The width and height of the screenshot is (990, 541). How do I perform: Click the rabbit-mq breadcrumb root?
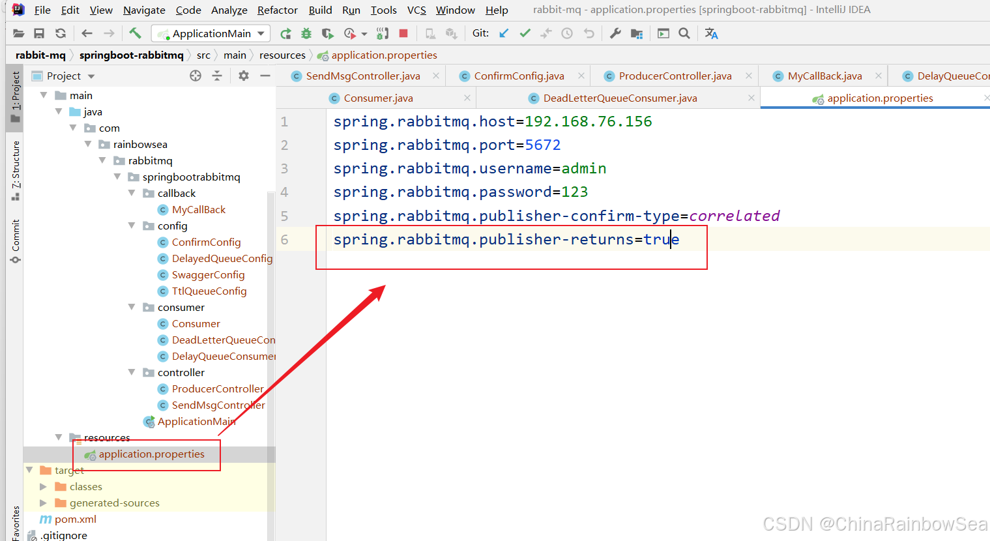pyautogui.click(x=40, y=55)
